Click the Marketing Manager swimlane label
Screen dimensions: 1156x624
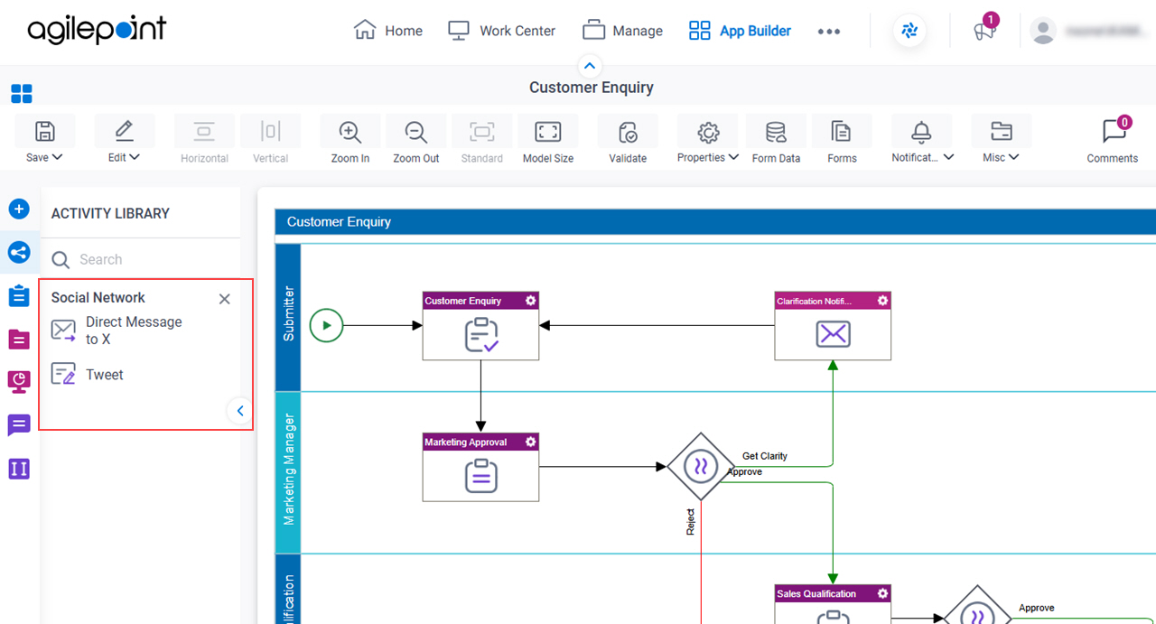click(x=288, y=470)
